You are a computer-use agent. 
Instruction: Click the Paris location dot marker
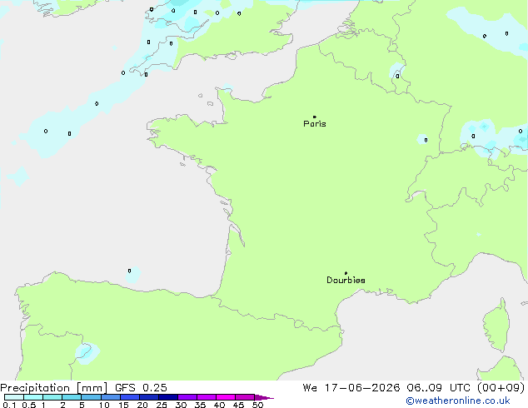pyautogui.click(x=315, y=117)
